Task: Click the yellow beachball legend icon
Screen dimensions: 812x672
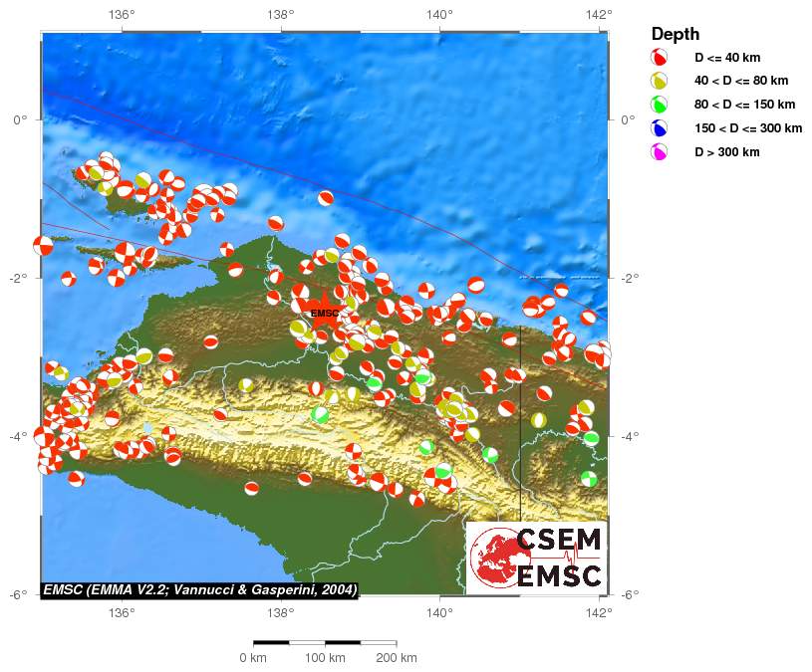Action: click(659, 81)
